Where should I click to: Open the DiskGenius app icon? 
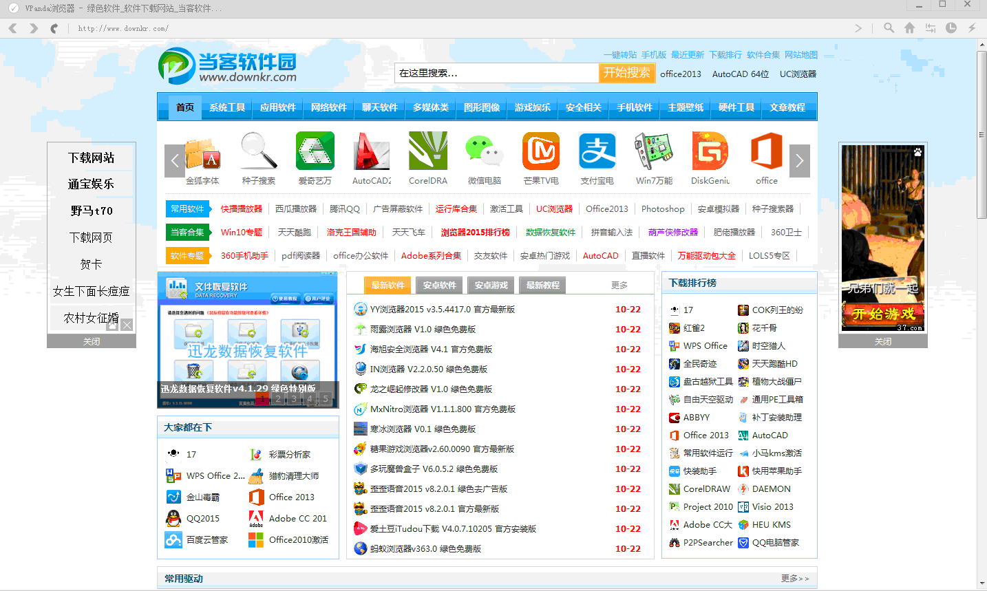(x=710, y=151)
